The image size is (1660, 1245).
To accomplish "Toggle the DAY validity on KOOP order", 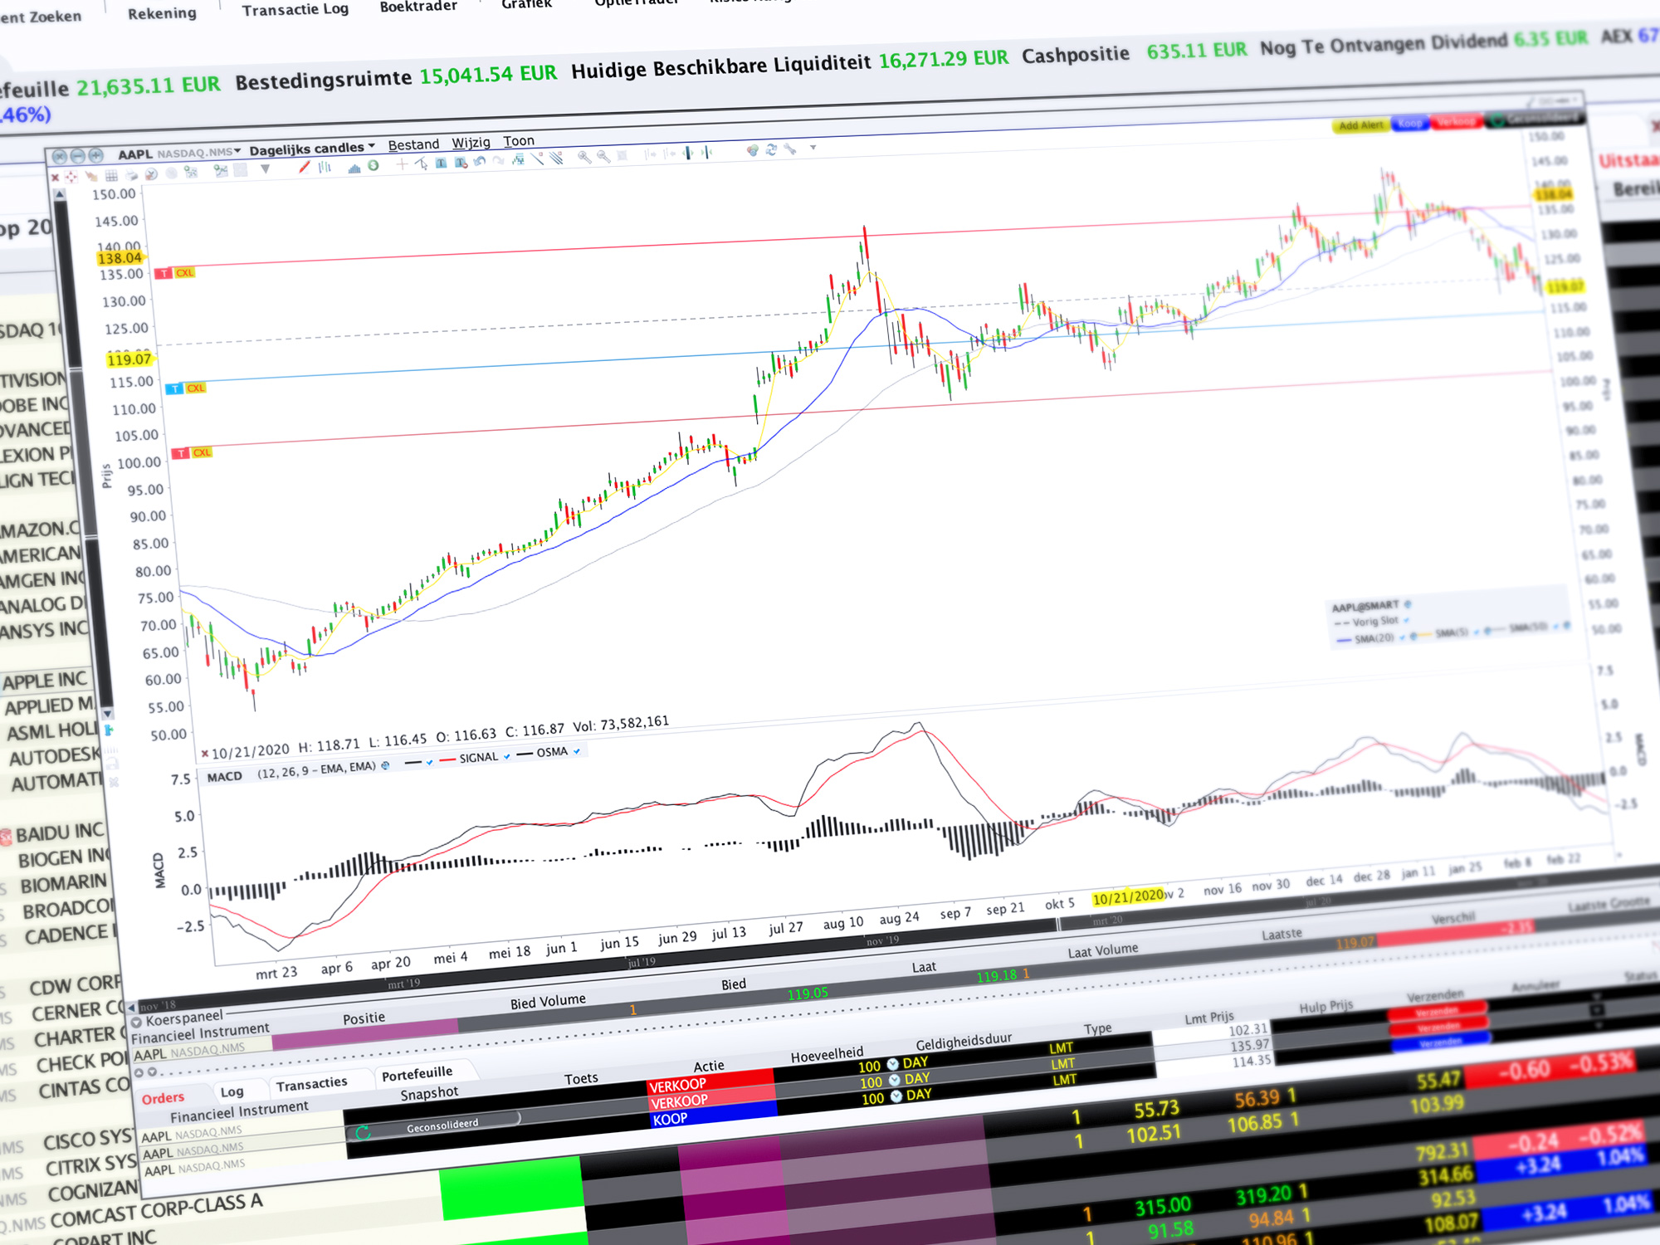I will 911,1096.
